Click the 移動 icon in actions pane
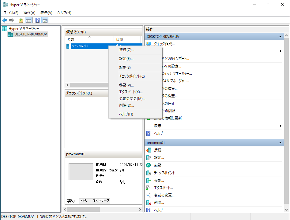 click(x=149, y=180)
